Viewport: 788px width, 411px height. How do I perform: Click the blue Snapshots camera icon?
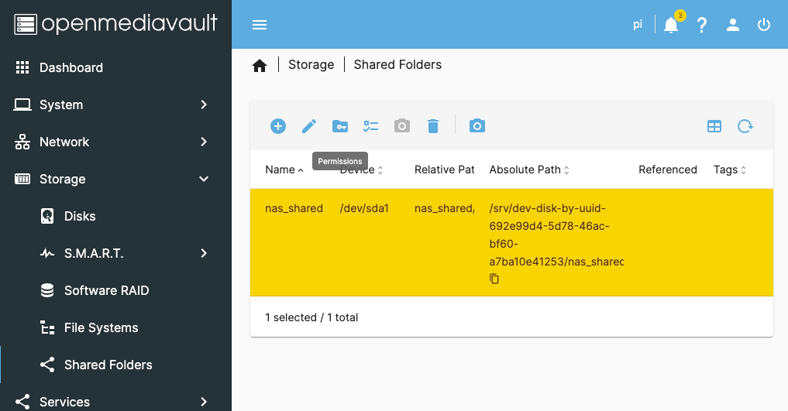477,126
